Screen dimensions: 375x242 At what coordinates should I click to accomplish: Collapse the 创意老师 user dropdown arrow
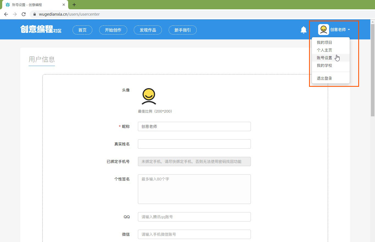point(349,30)
